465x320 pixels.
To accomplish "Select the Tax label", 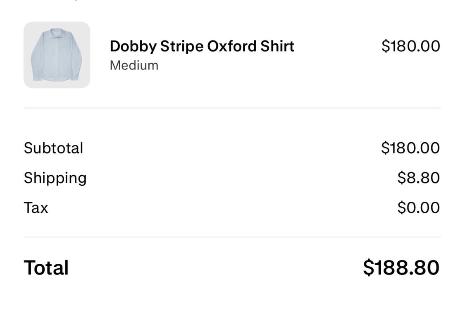I will click(36, 208).
